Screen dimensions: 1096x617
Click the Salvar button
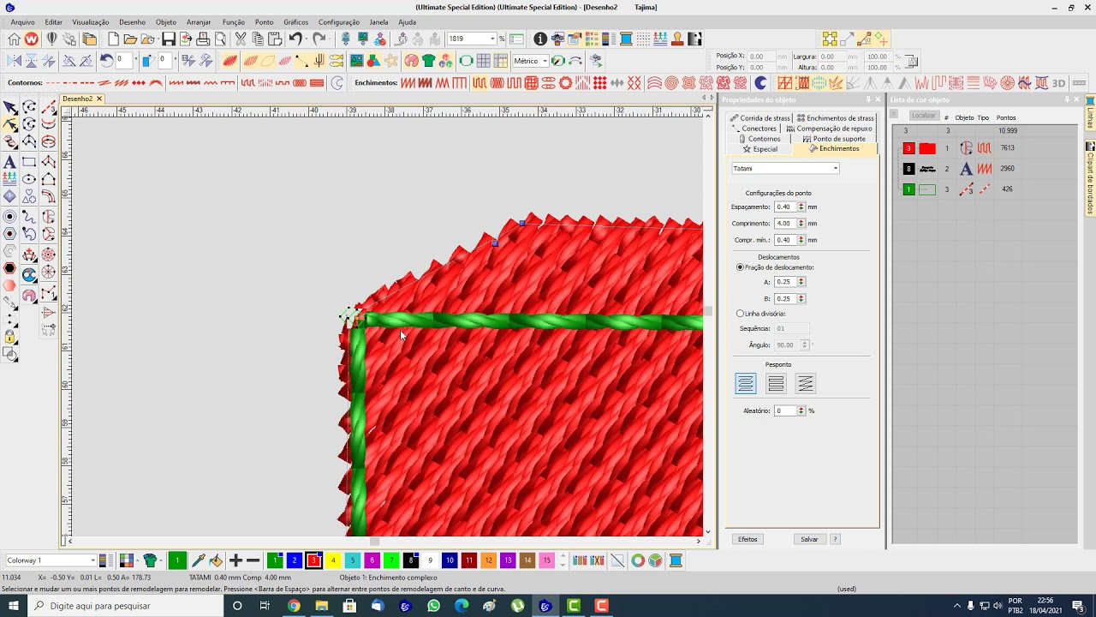809,539
